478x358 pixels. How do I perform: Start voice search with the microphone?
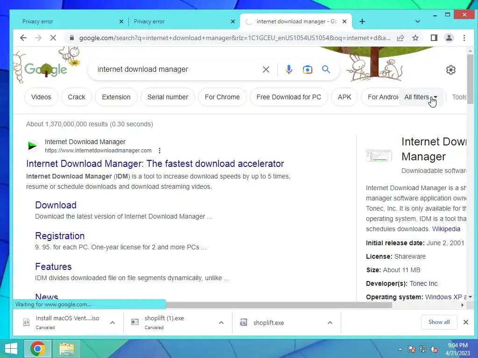[288, 69]
